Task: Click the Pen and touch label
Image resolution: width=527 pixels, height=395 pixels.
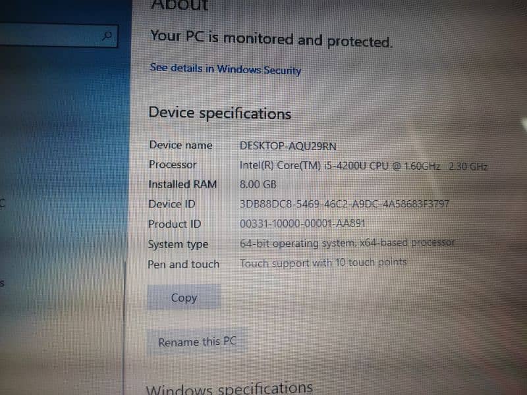Action: coord(184,264)
